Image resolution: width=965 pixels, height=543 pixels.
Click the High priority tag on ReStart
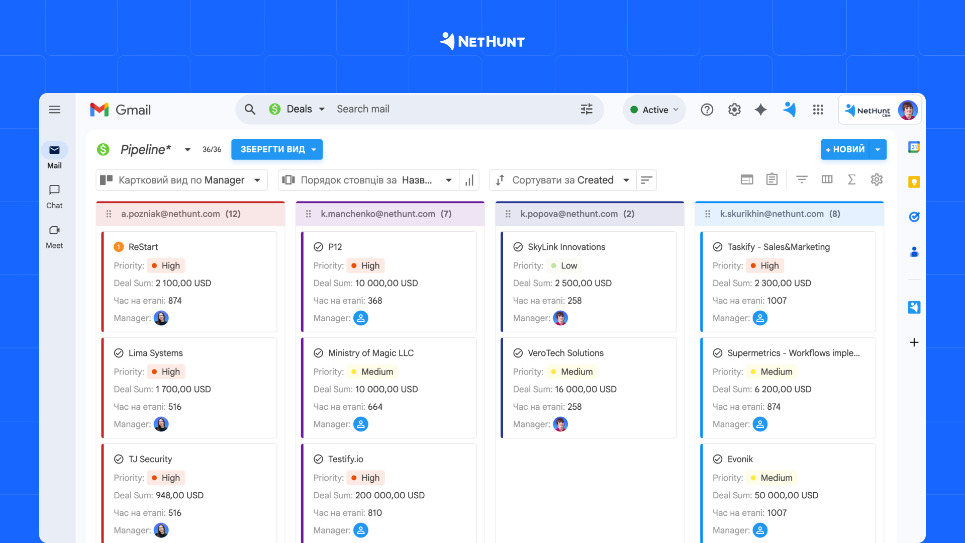166,265
